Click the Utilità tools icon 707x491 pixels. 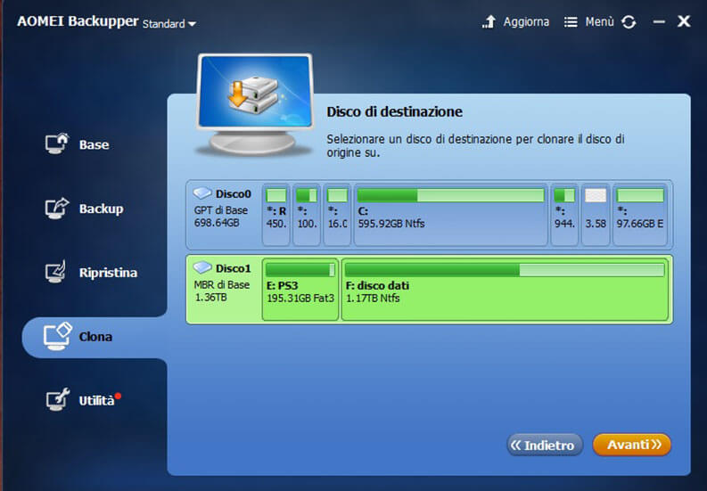click(57, 400)
